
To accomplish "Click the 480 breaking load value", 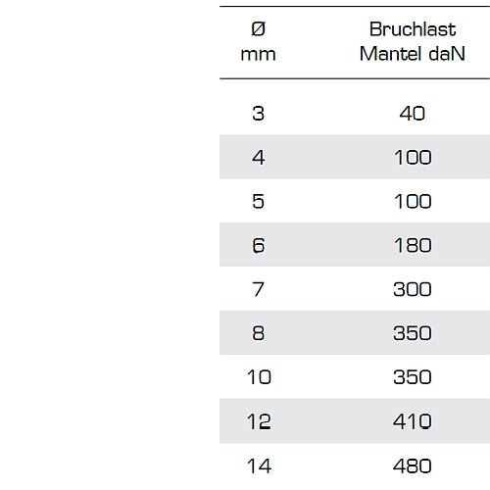I will tap(413, 466).
